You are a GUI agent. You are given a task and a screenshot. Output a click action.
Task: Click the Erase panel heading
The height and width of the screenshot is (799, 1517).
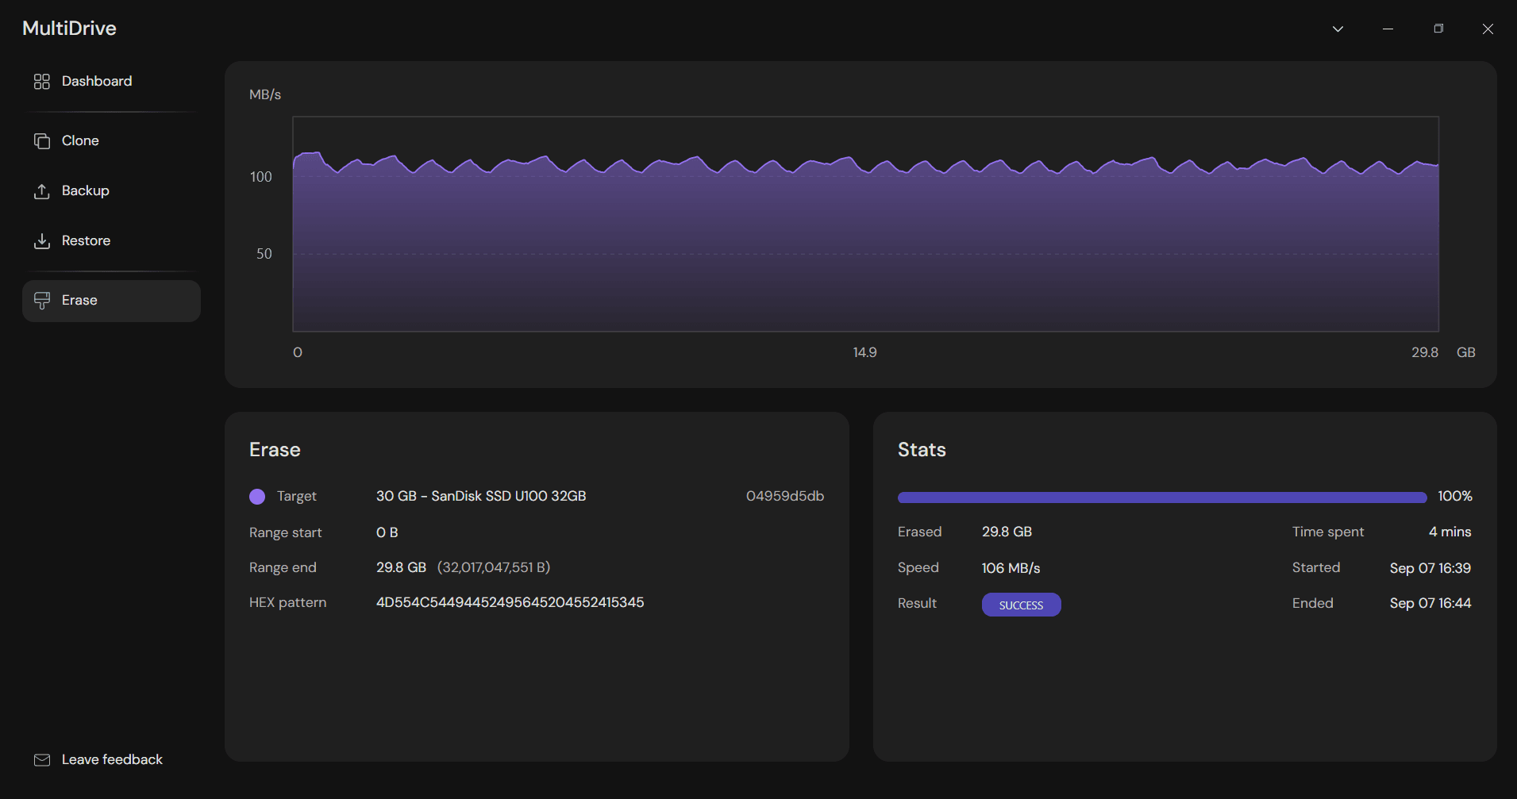(x=275, y=450)
